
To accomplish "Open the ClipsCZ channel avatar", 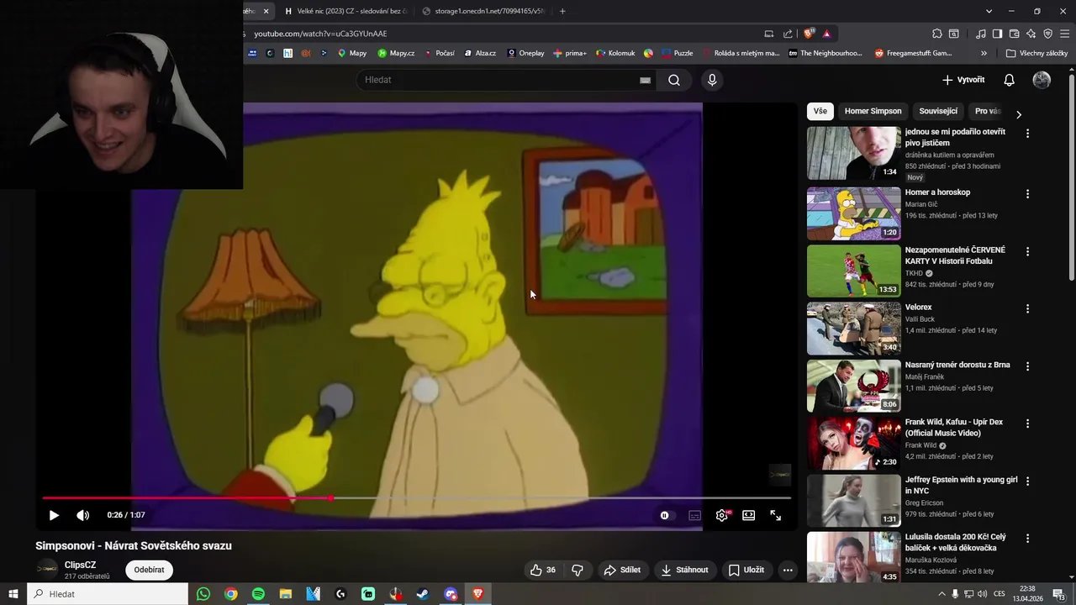I will (47, 570).
